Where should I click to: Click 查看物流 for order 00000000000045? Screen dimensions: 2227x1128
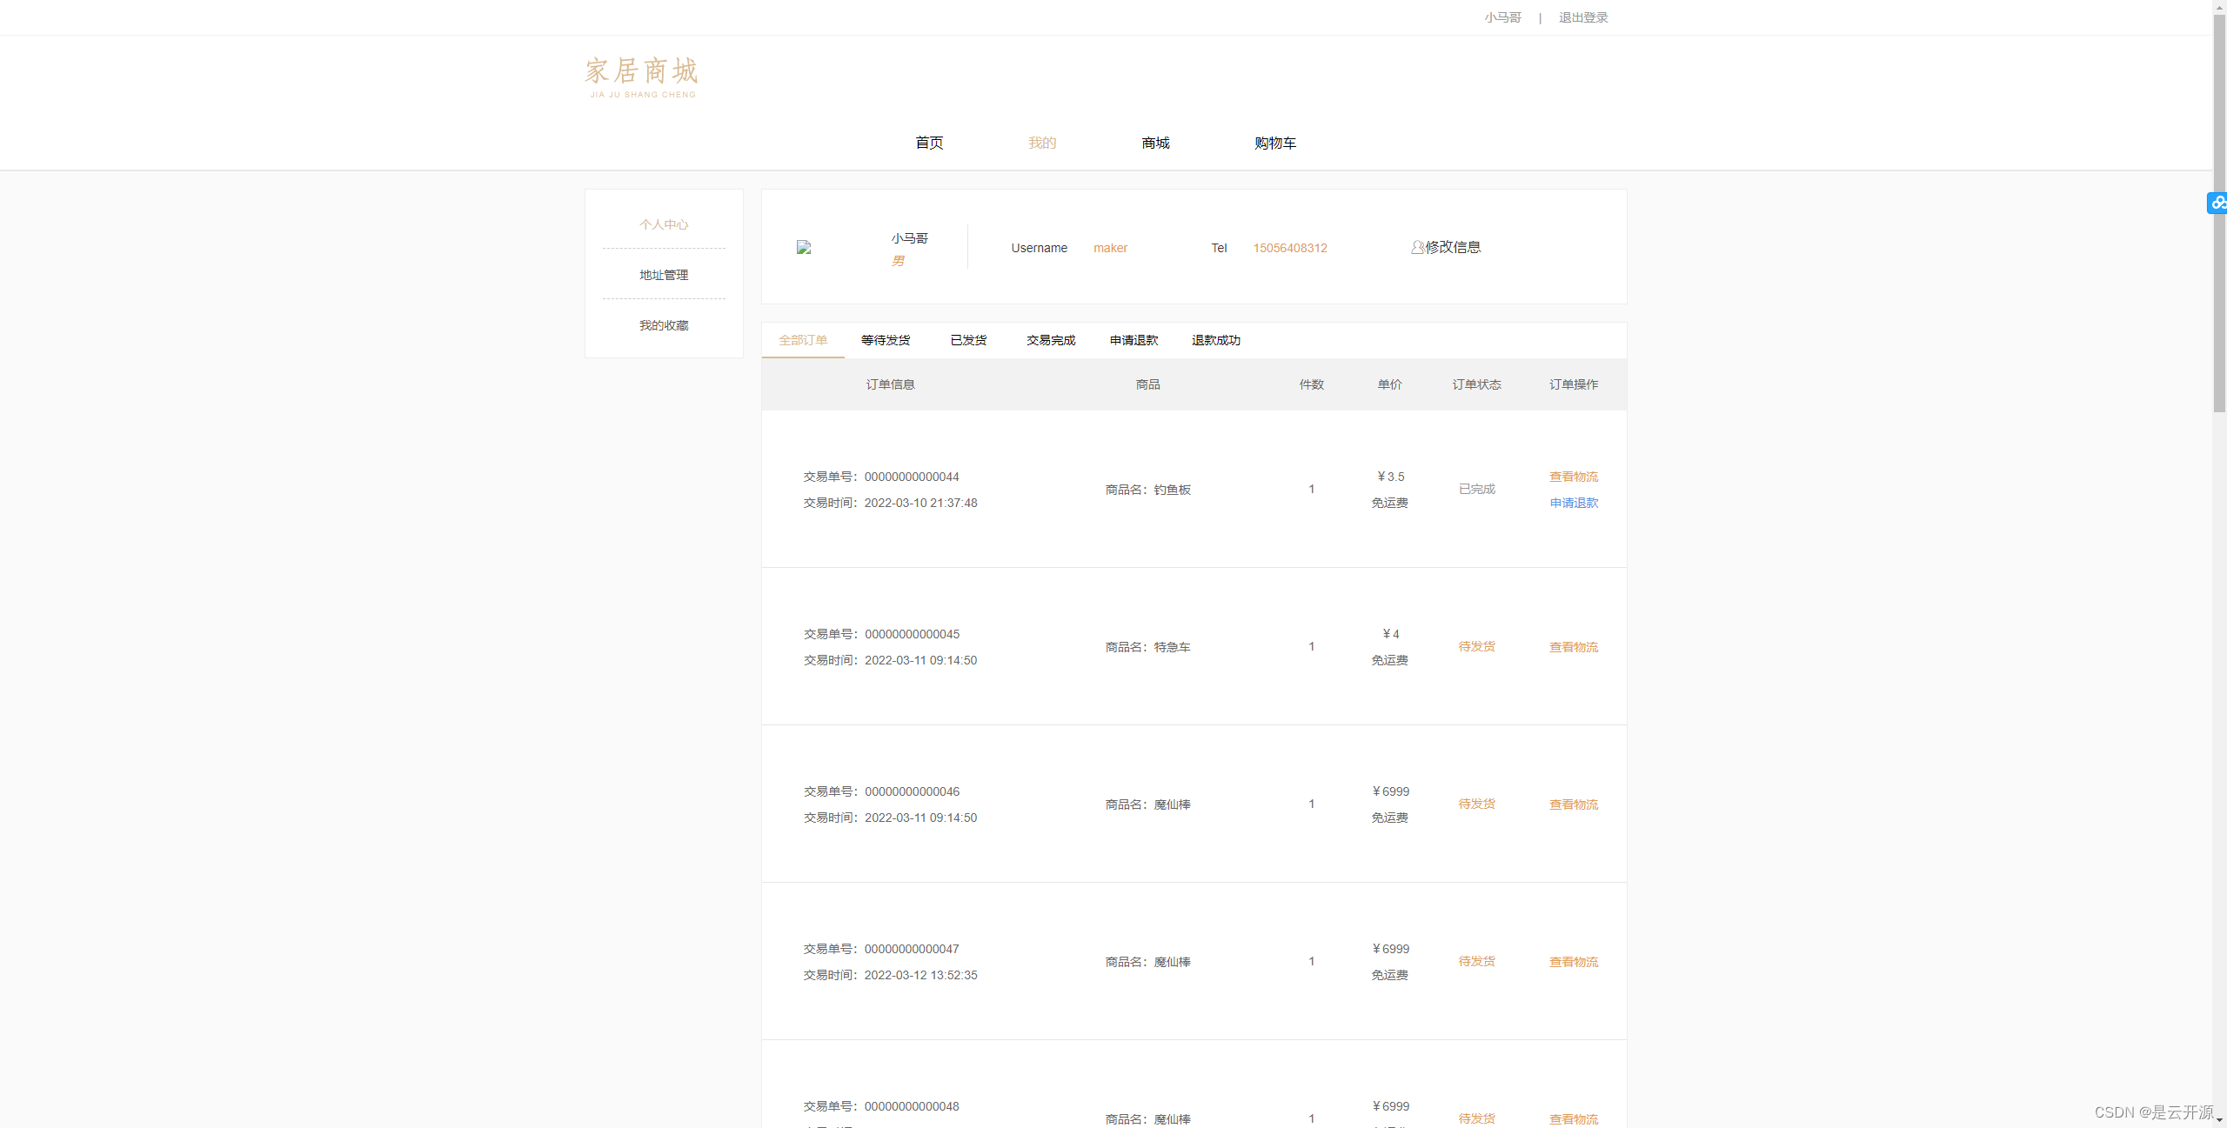(1574, 647)
